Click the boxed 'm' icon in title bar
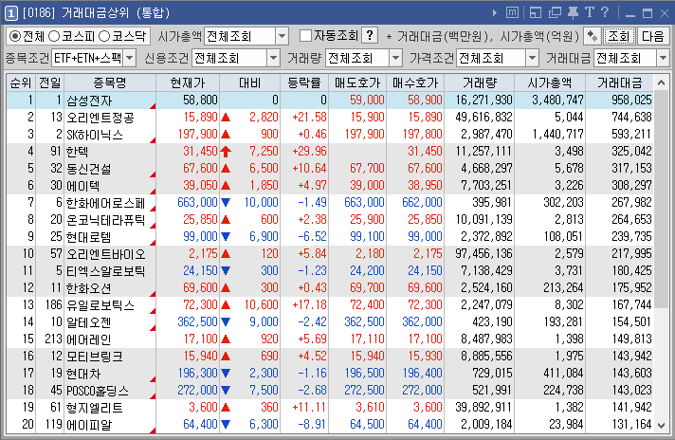The width and height of the screenshot is (675, 440). pyautogui.click(x=512, y=12)
